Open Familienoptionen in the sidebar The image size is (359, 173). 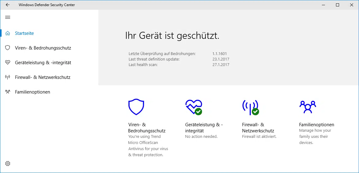click(x=32, y=92)
